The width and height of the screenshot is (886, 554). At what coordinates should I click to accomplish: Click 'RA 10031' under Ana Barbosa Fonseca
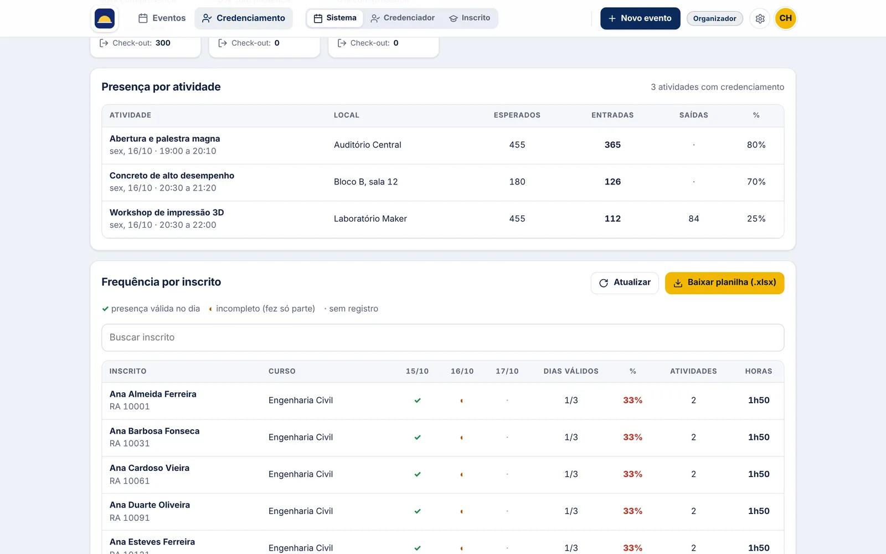130,443
